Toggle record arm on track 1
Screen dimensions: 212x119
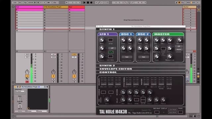pyautogui.click(x=27, y=82)
